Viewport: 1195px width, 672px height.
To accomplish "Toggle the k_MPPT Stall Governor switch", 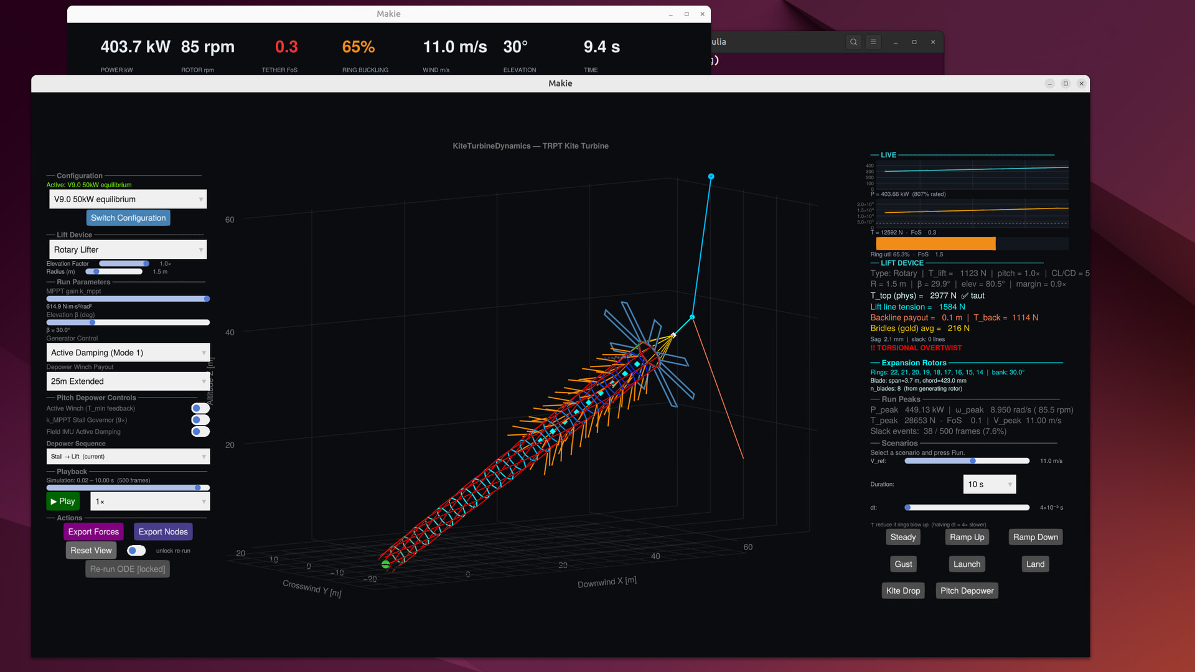I will [x=200, y=420].
